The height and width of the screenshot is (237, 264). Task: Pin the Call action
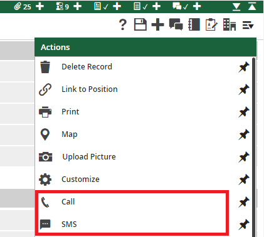coord(244,202)
